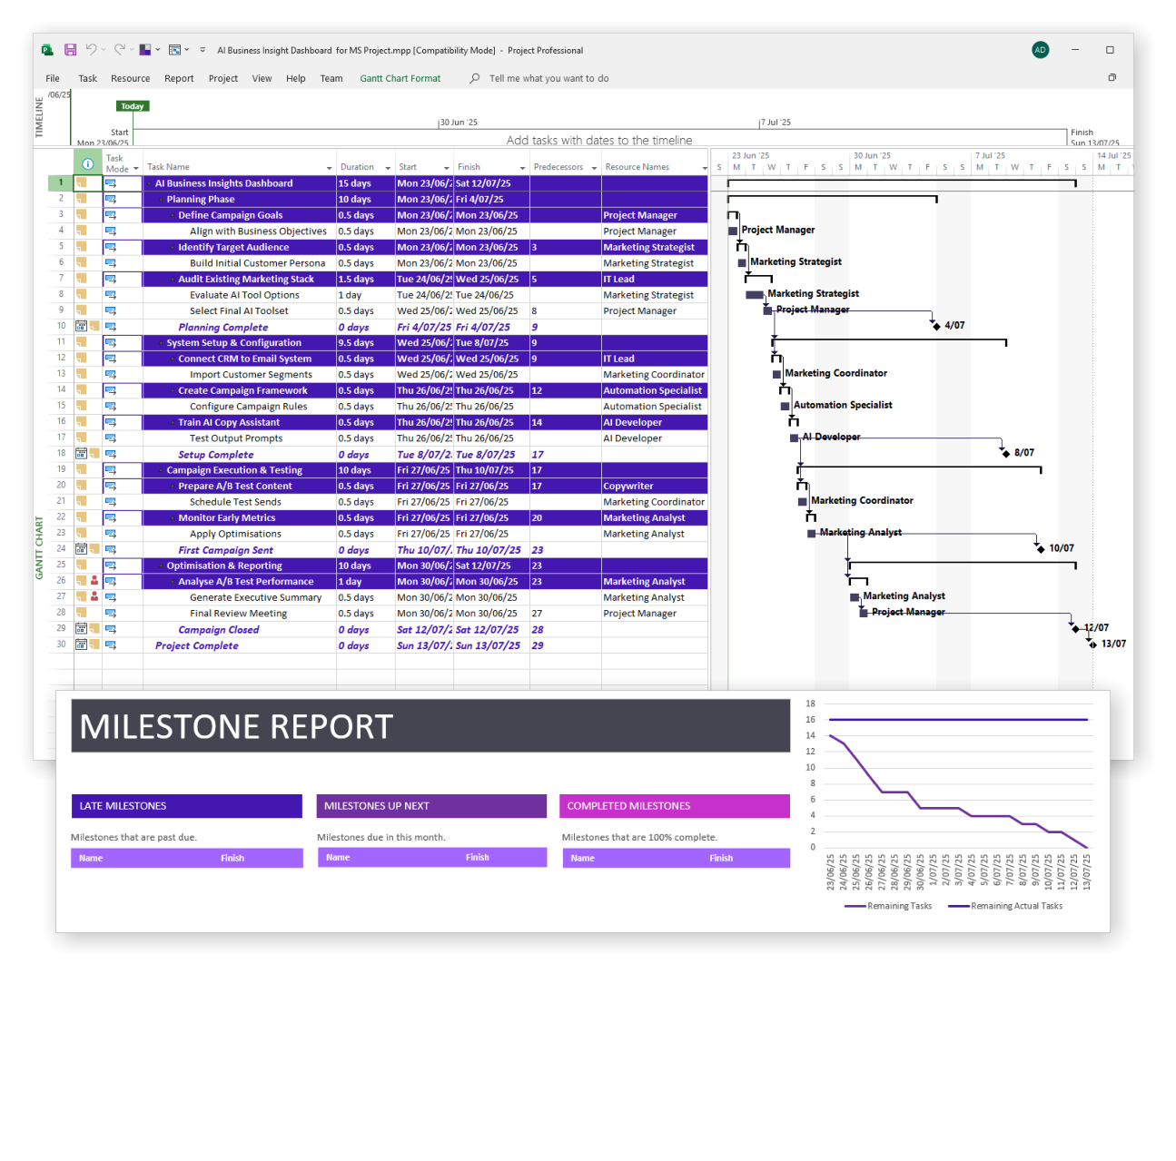The image size is (1176, 1161).
Task: Click the AD user account avatar
Action: click(1041, 50)
